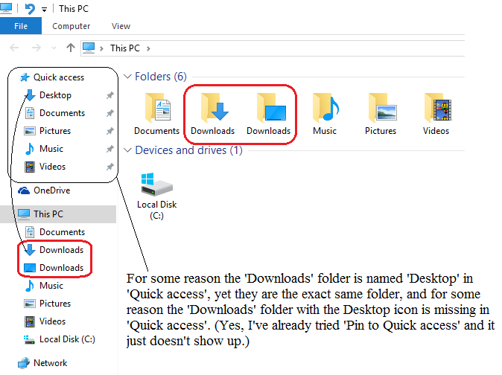Open the quick access toolbar customize dropdown

coord(44,10)
